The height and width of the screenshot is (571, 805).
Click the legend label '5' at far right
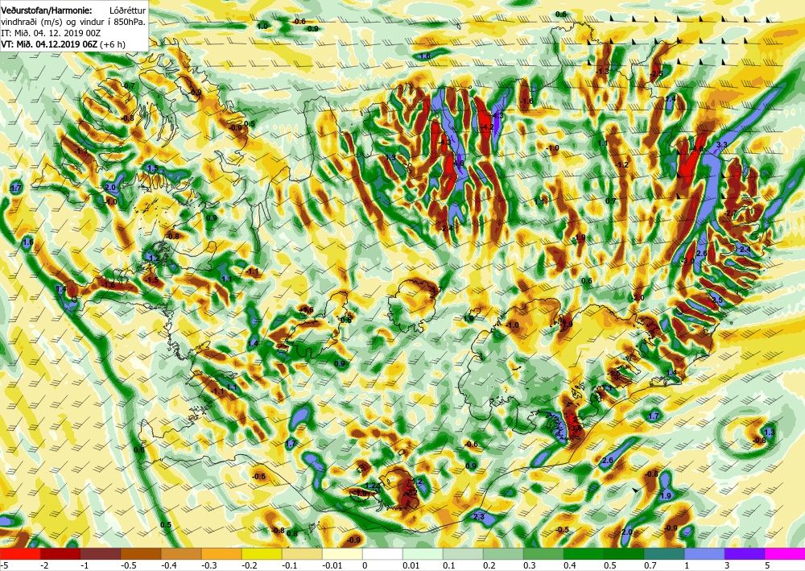pyautogui.click(x=767, y=565)
